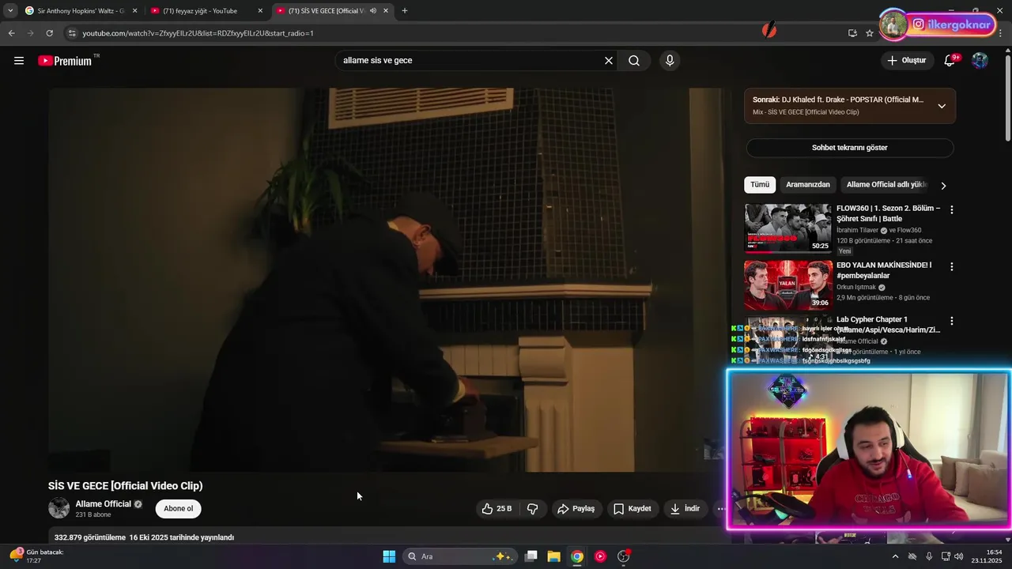Open Allame Official channel avatar

(x=59, y=508)
